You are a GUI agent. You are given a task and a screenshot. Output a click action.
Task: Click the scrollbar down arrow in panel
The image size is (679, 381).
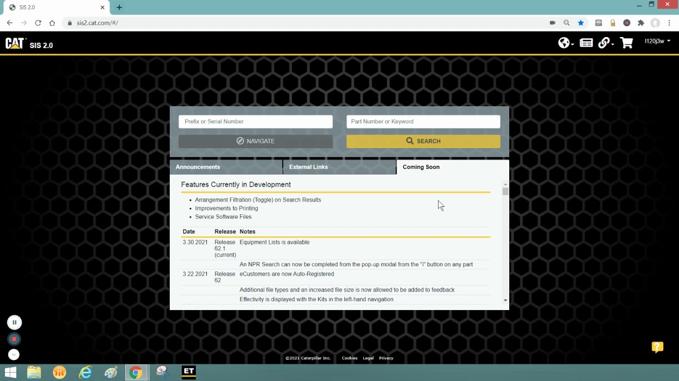tap(505, 301)
